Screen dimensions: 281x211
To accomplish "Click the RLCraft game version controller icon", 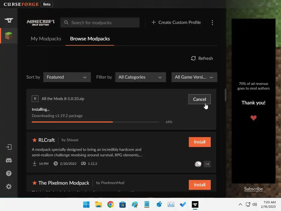I will pyautogui.click(x=83, y=163).
